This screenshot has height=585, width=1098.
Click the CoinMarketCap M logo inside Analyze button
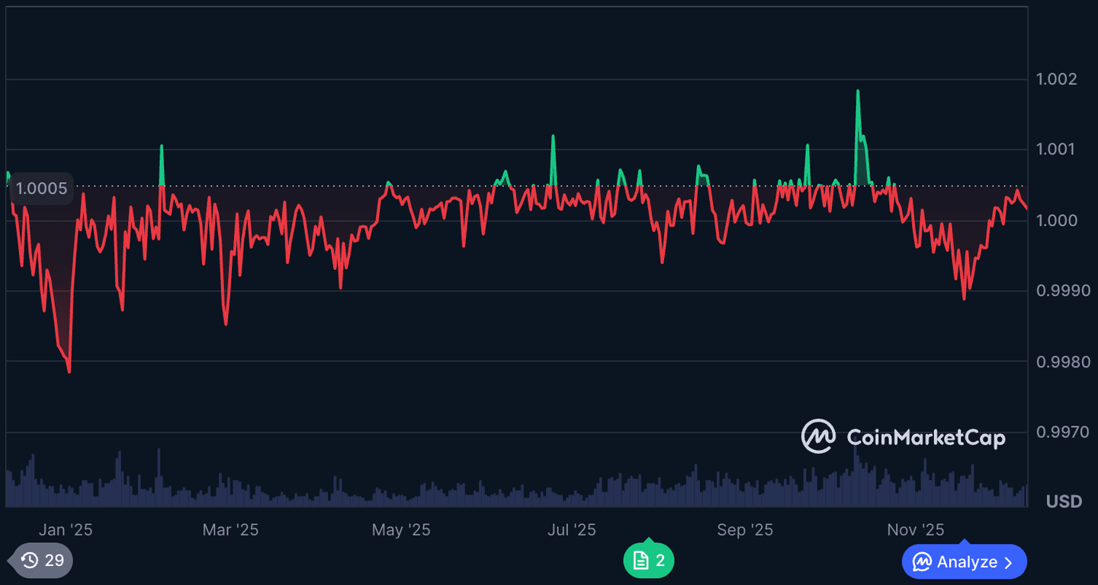point(923,561)
